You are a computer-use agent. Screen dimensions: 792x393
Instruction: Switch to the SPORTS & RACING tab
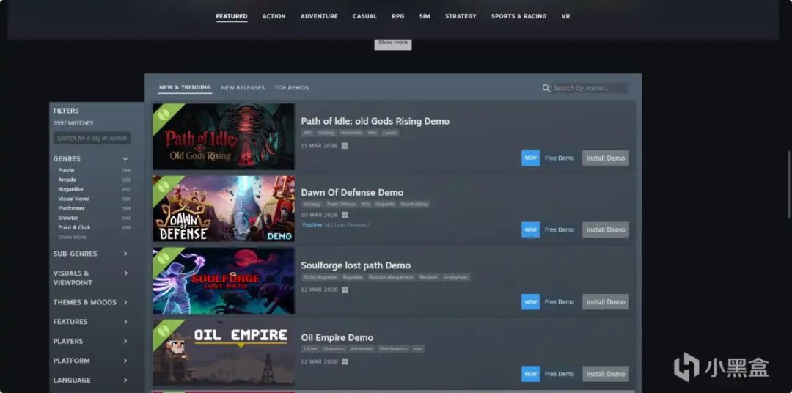[518, 16]
